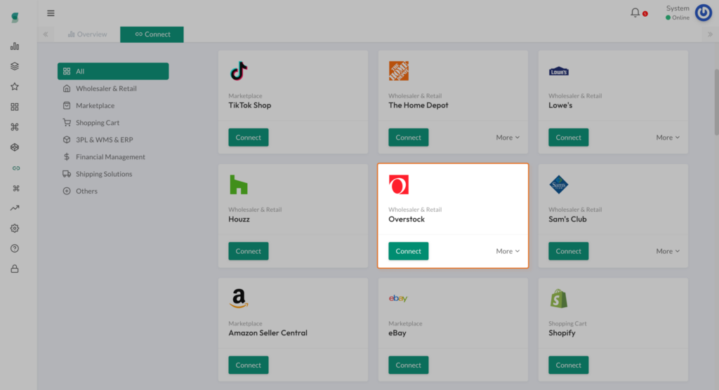Click the red notification count badge
The image size is (719, 390).
click(645, 14)
